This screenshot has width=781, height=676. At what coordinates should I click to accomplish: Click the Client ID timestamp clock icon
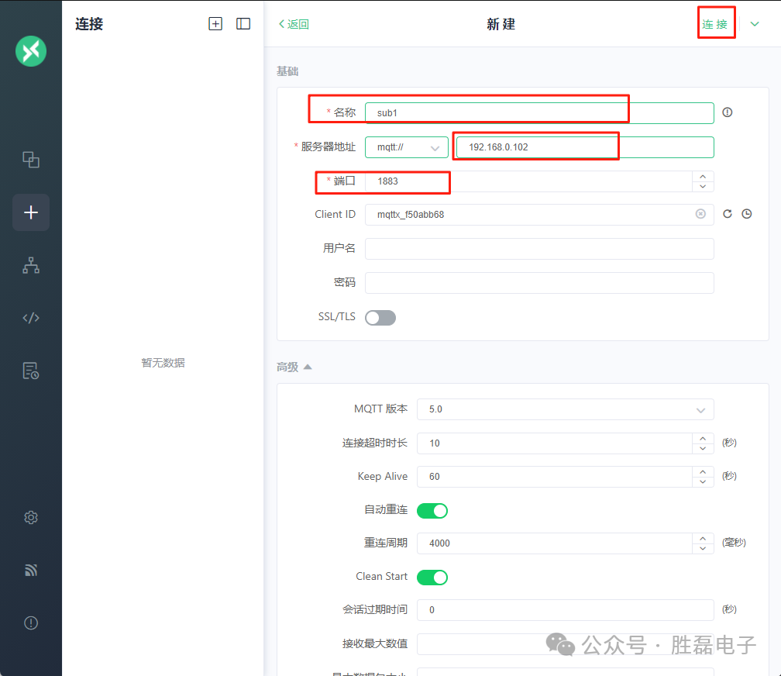click(747, 214)
